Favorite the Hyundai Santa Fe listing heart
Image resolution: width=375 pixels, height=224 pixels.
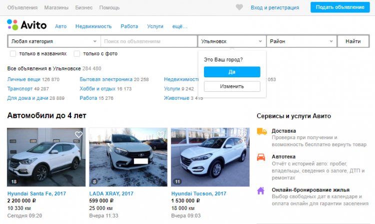pos(78,135)
